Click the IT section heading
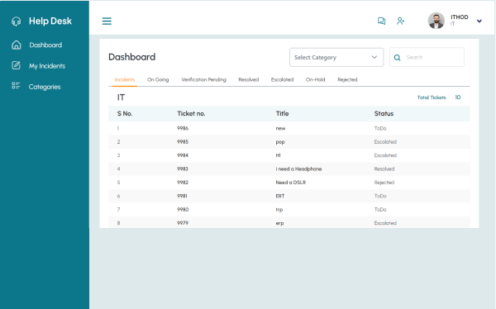This screenshot has height=309, width=496. tap(121, 97)
